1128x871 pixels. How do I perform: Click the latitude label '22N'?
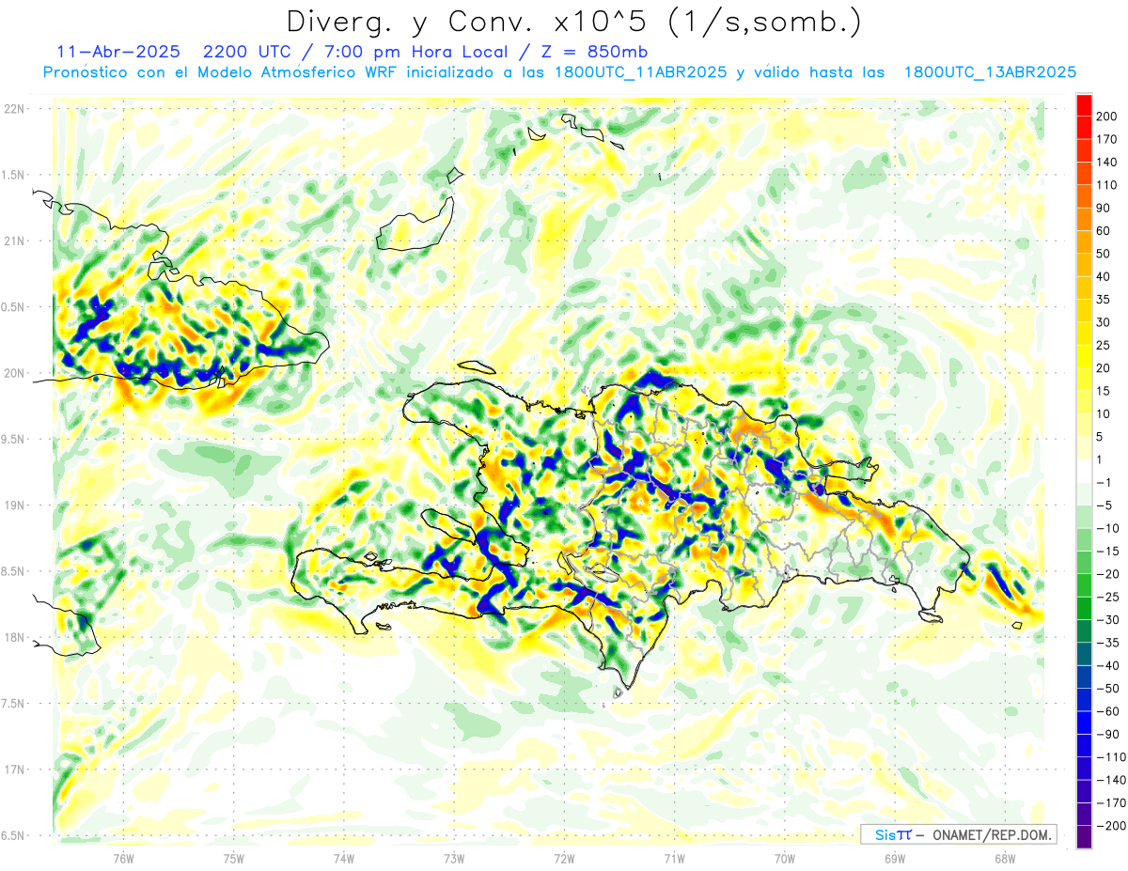point(14,109)
